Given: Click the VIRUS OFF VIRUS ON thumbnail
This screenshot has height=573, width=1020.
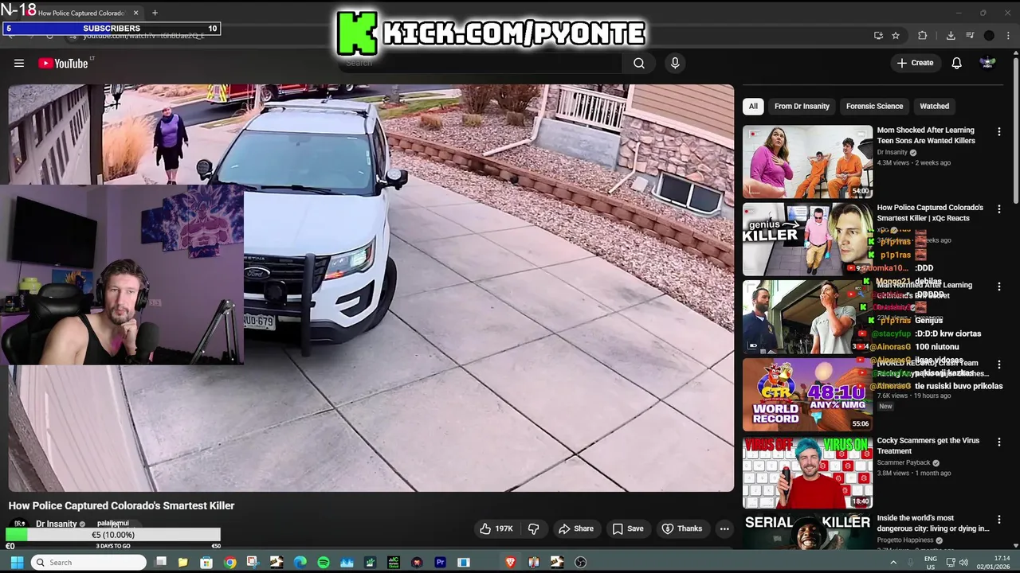Looking at the screenshot, I should click(x=807, y=472).
